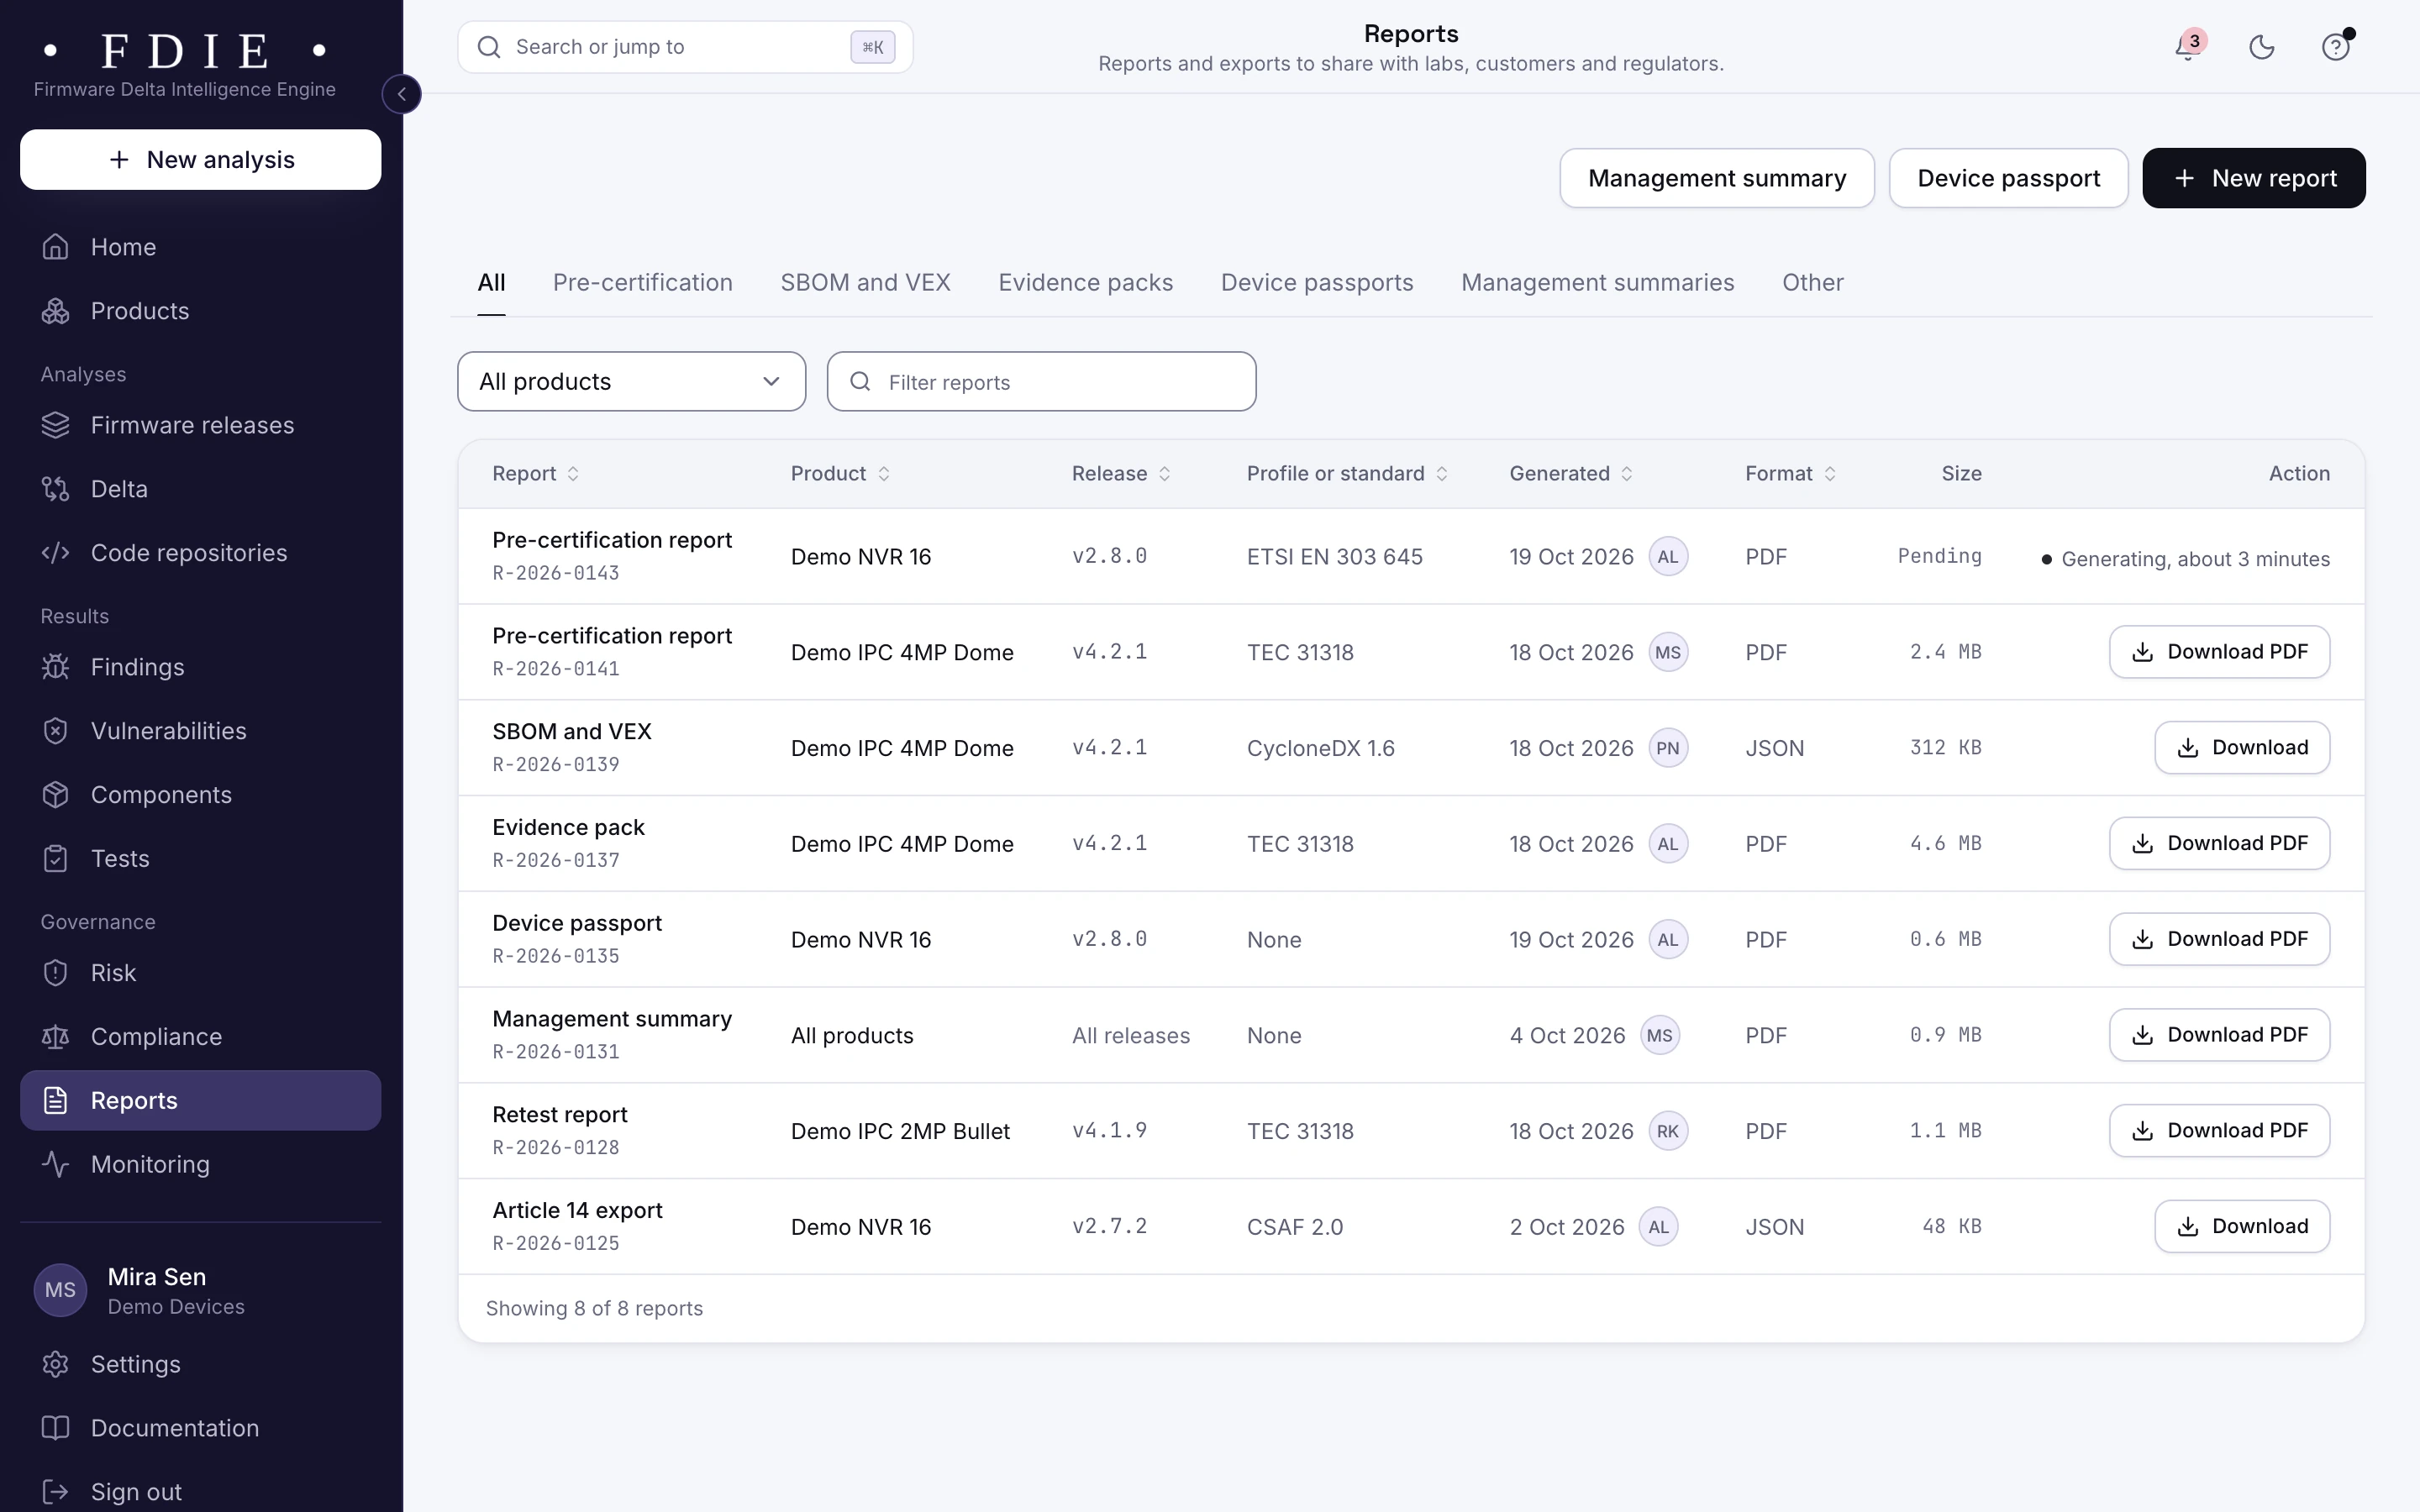
Task: Switch to the SBOM and VEX tab
Action: point(865,283)
